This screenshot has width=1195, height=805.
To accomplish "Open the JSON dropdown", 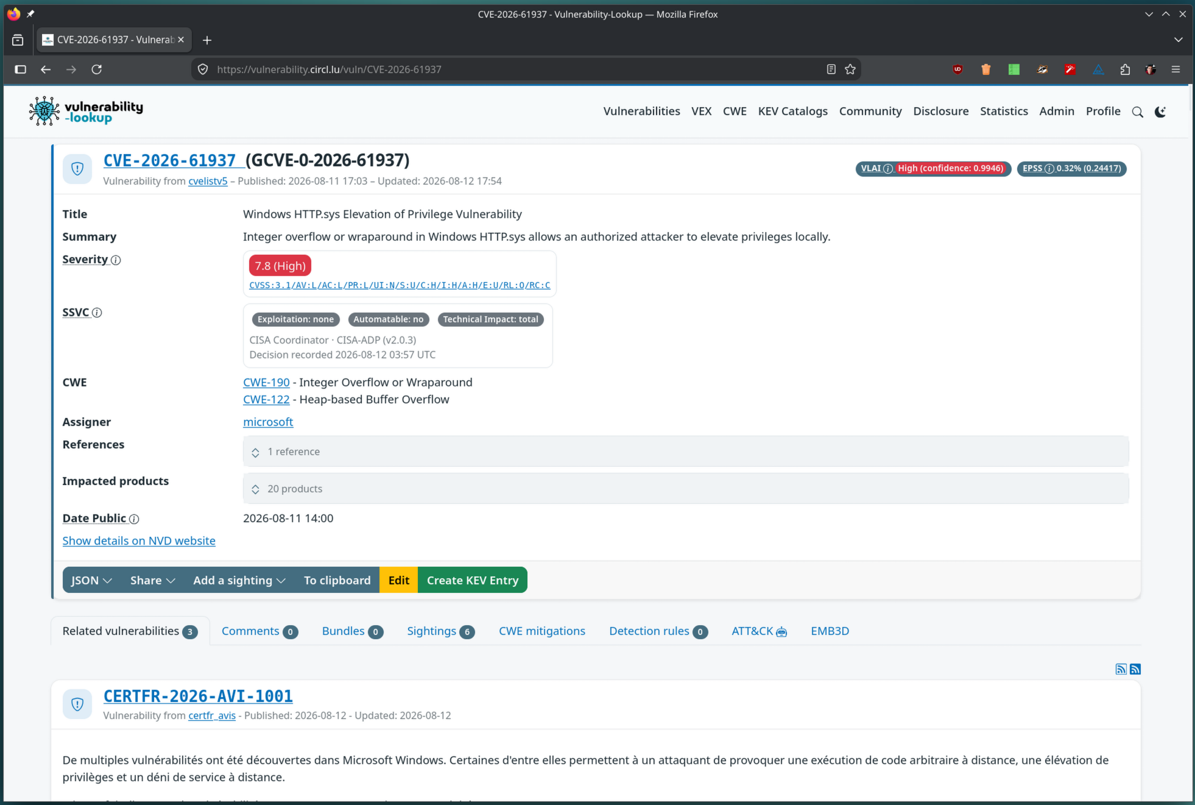I will point(91,581).
